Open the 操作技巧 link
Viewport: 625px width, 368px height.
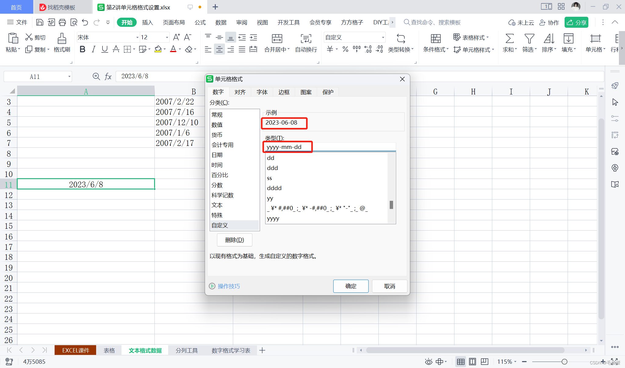point(229,286)
